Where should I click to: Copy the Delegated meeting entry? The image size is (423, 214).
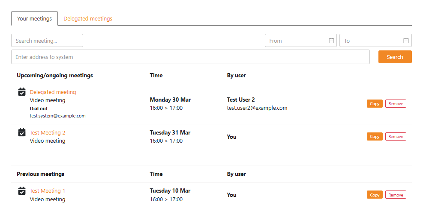375,104
